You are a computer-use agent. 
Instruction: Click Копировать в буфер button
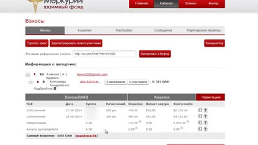[x=155, y=54]
